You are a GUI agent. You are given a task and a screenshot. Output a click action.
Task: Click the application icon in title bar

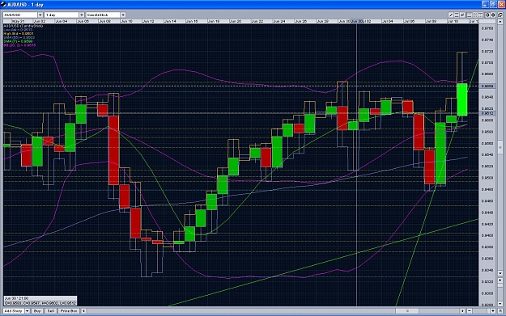pos(3,4)
